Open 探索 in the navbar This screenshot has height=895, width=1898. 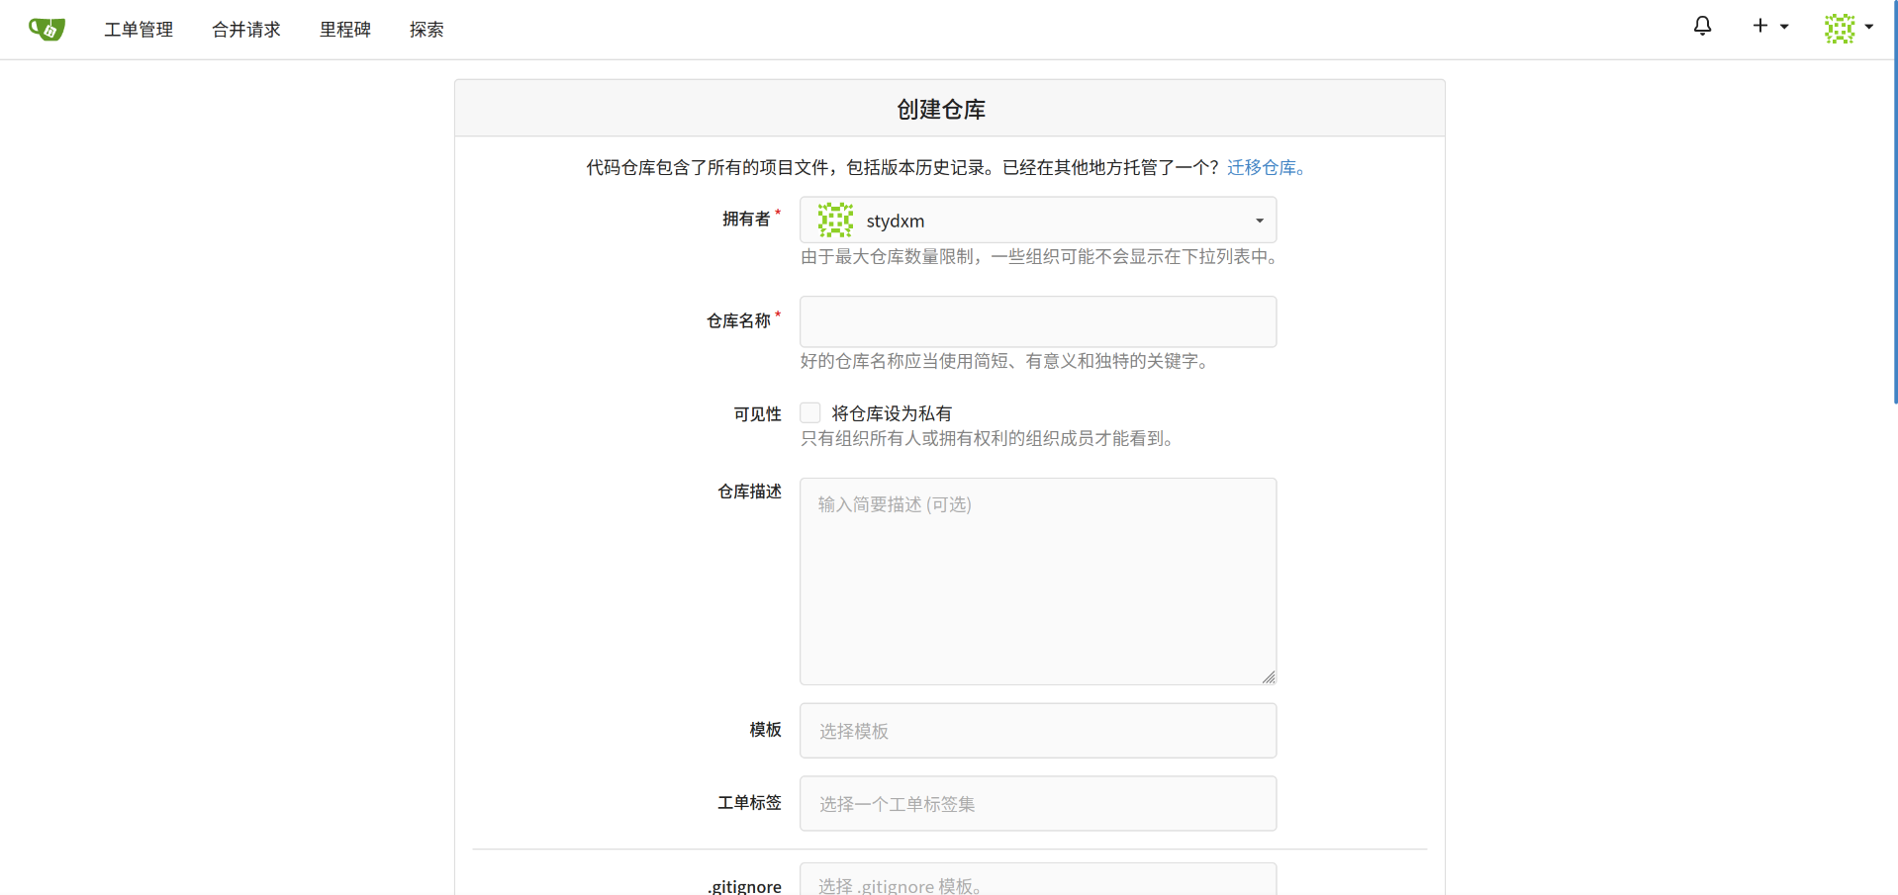coord(427,30)
